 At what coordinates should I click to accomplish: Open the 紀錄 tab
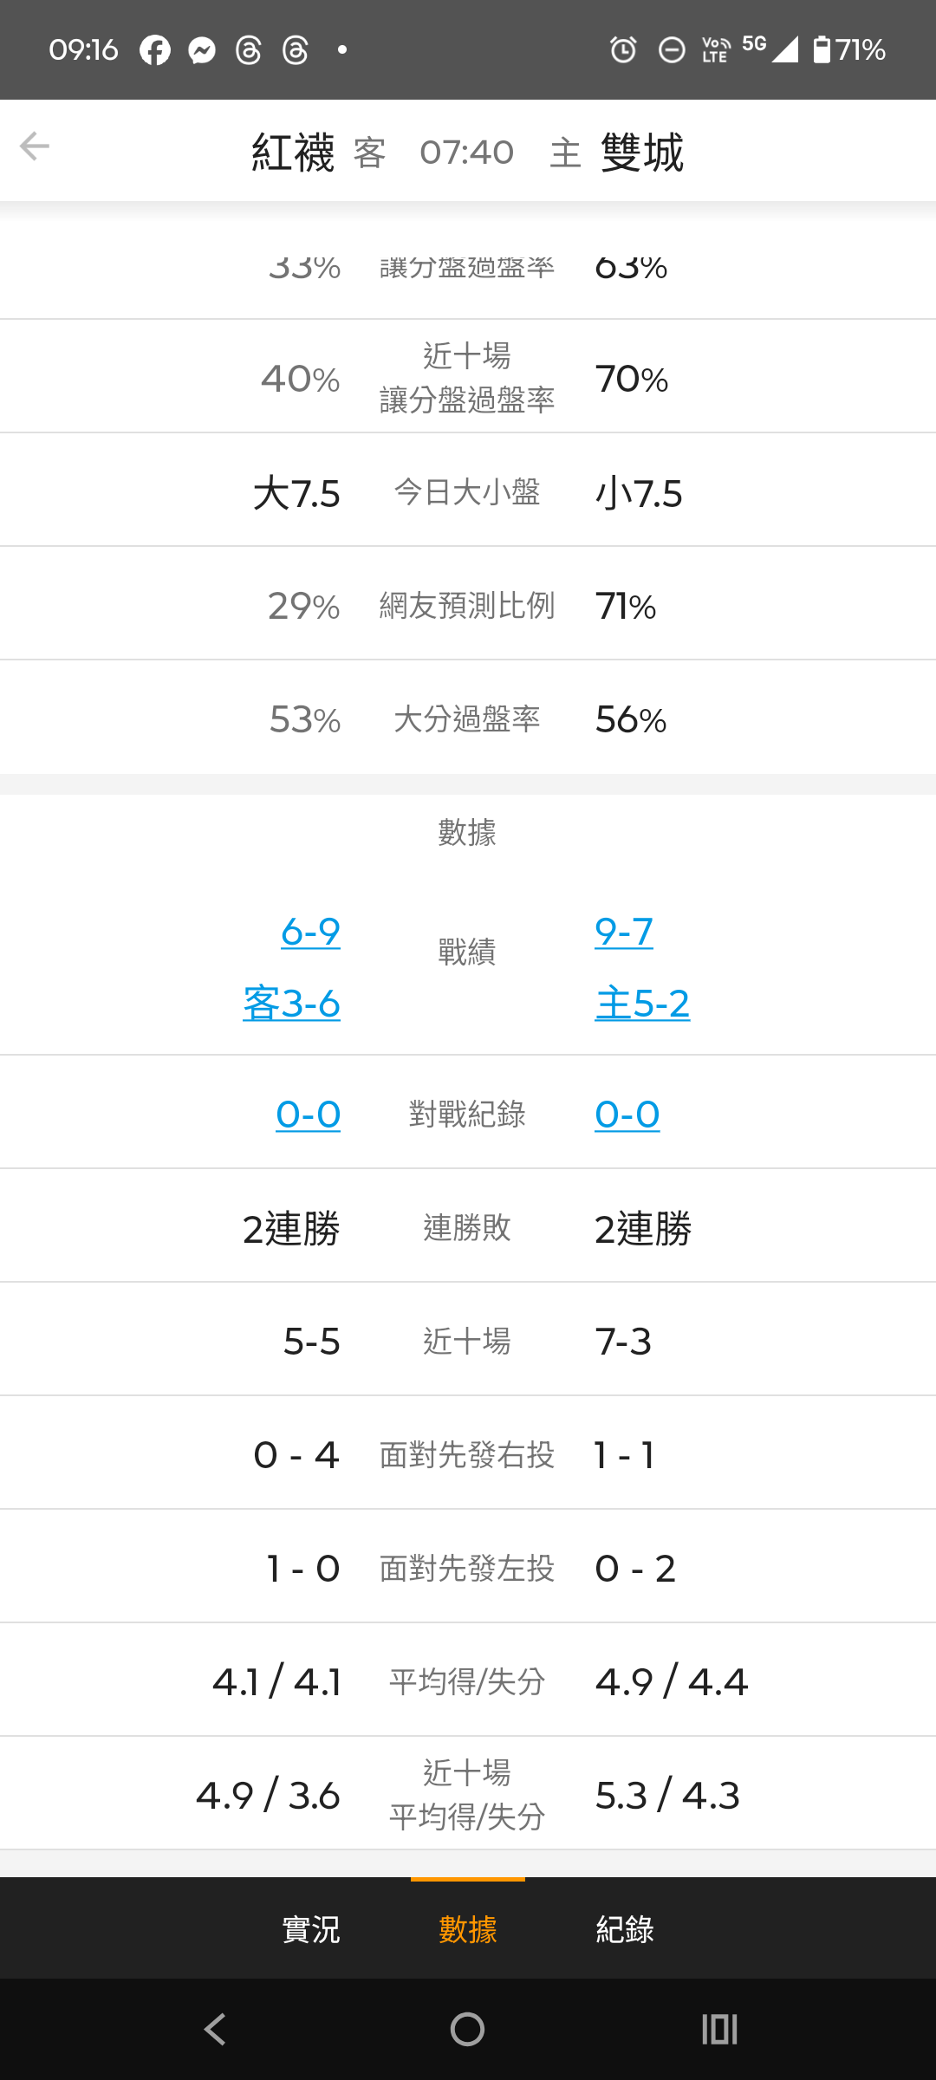point(625,1929)
